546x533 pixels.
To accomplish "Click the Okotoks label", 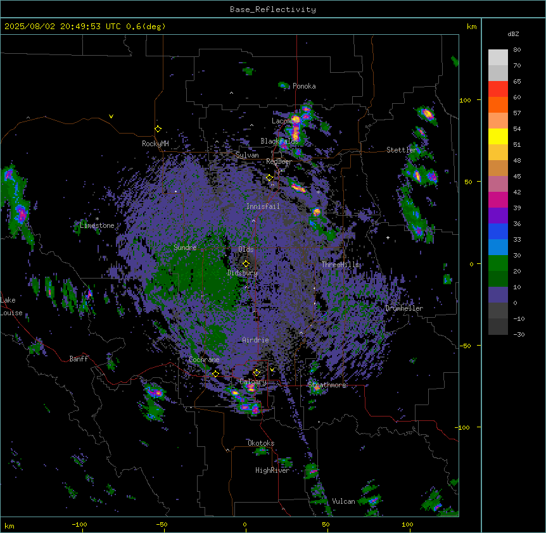I will [x=261, y=443].
